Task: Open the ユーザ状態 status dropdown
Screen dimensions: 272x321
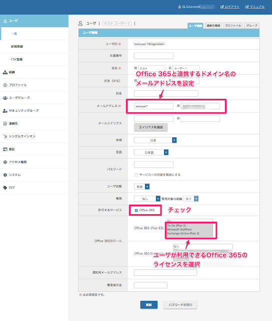Action: (x=142, y=187)
